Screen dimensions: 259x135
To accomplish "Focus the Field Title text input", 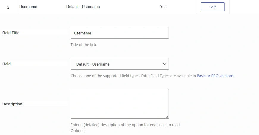I will (x=120, y=33).
